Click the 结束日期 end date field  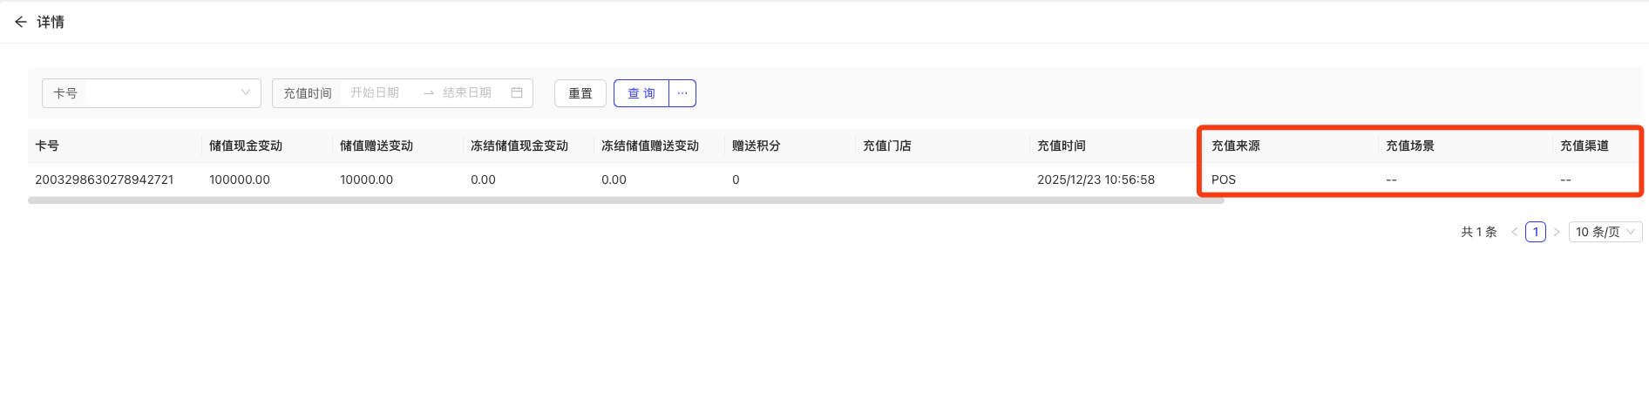(467, 92)
